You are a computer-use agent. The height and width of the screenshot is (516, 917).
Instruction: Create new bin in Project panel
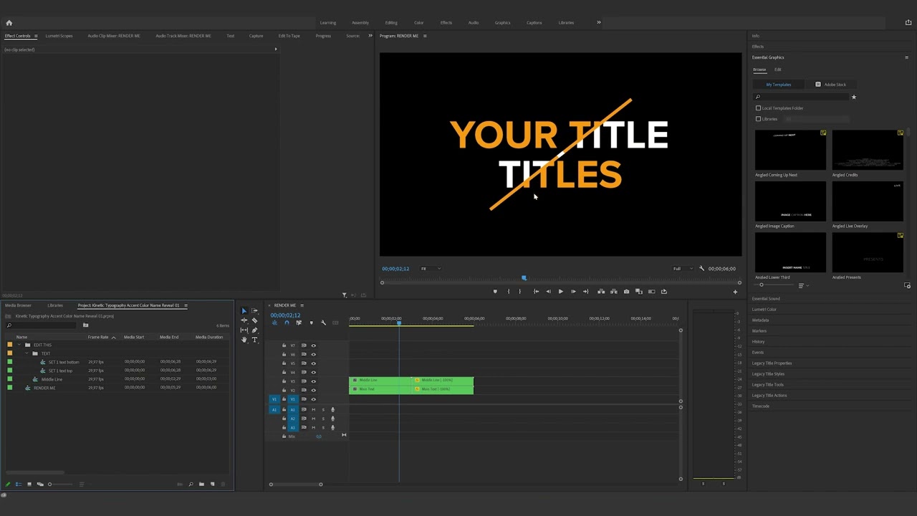tap(201, 484)
